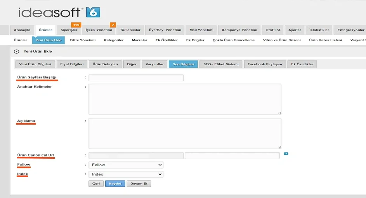The width and height of the screenshot is (366, 198).
Task: Open the Ayarlar tab
Action: [295, 30]
